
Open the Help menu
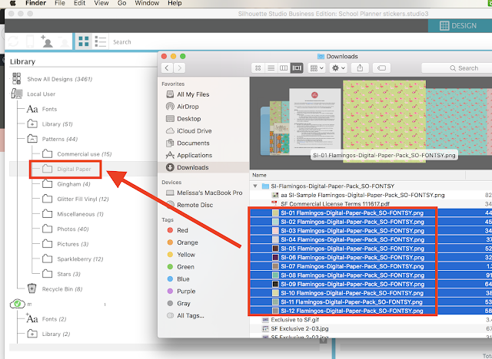click(175, 3)
